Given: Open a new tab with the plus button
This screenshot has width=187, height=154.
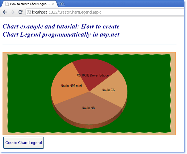Looking at the screenshot, I should [x=61, y=4].
